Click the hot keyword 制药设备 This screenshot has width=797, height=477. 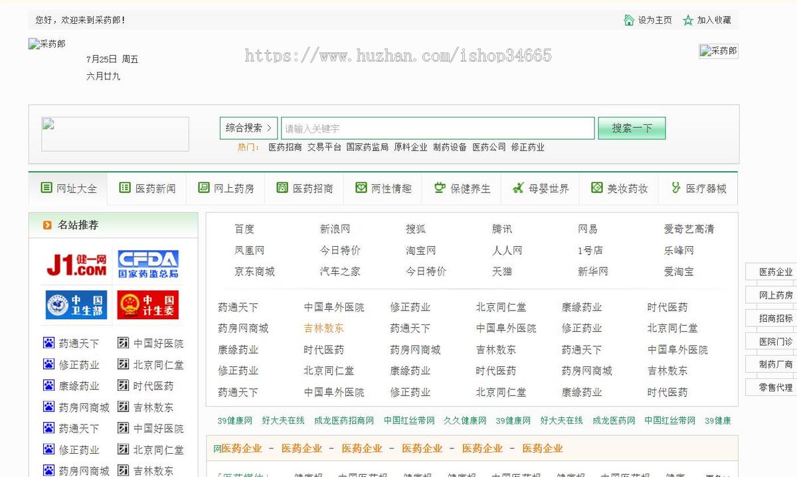tap(450, 147)
